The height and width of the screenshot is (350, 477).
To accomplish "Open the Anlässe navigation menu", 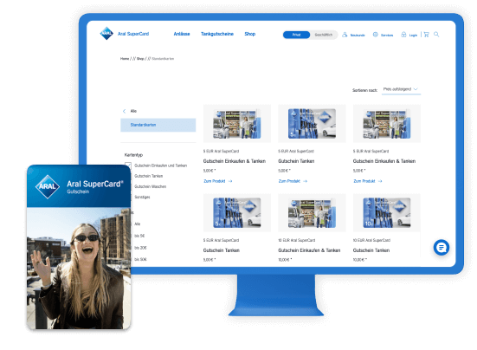I will click(x=182, y=34).
